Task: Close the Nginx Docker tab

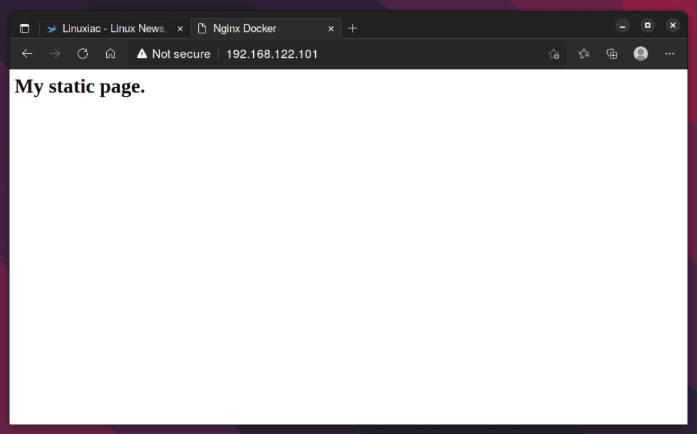Action: point(331,29)
